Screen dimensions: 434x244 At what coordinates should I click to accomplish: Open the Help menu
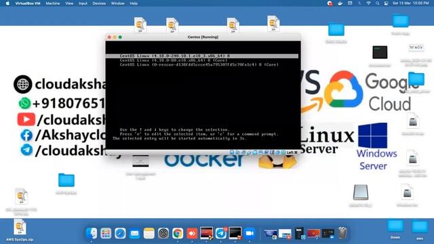(134, 3)
